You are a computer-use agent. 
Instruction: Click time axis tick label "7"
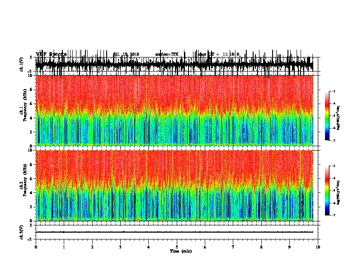(233, 247)
